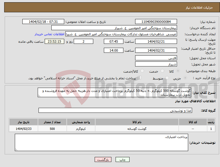Select the خدمت radio button
The image size is (220, 167).
click(162, 71)
